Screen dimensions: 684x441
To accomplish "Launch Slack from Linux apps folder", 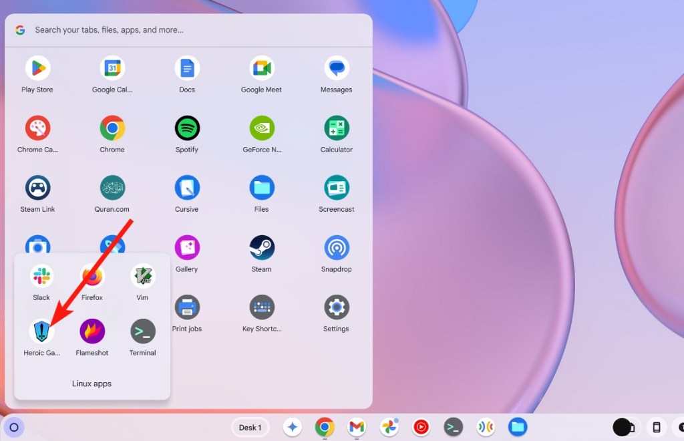I will 41,276.
